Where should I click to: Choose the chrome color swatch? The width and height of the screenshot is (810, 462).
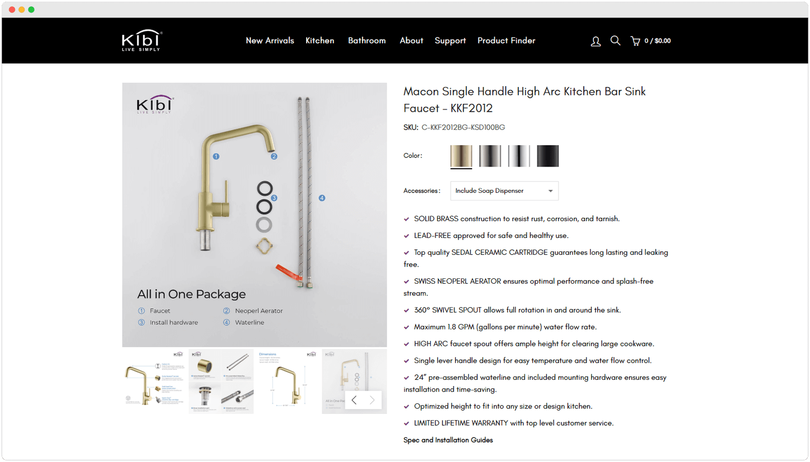[519, 156]
